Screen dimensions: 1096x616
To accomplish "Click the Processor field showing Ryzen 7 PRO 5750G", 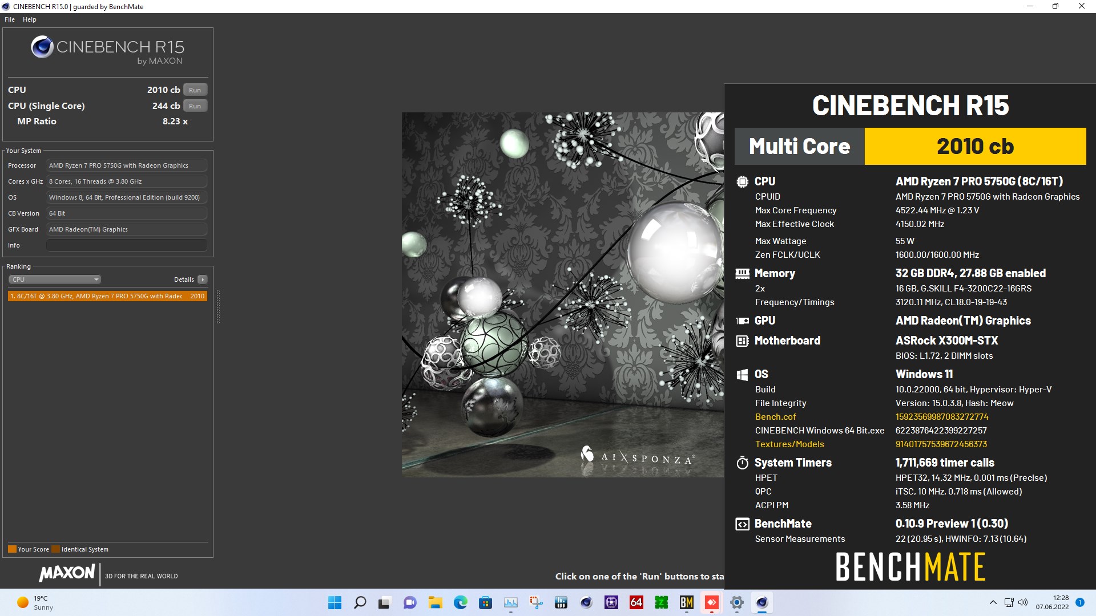I will pos(126,165).
